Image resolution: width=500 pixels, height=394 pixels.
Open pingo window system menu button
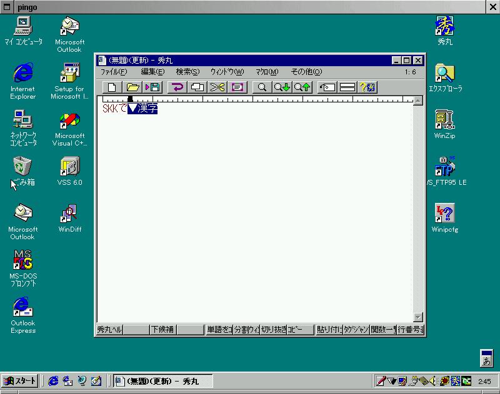tap(7, 7)
